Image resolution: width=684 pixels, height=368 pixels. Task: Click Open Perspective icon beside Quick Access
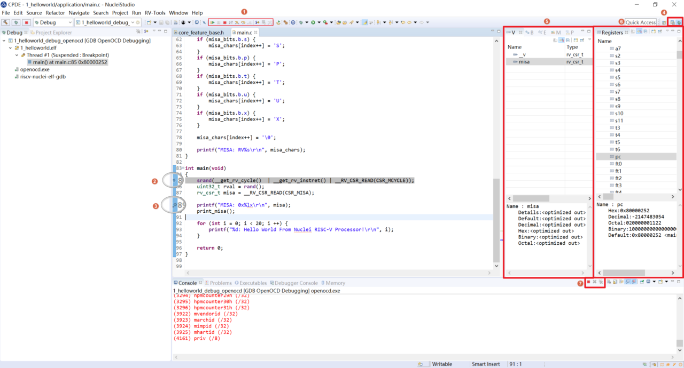(x=664, y=22)
